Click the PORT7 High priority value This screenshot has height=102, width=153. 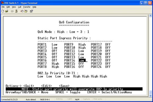[55, 64]
